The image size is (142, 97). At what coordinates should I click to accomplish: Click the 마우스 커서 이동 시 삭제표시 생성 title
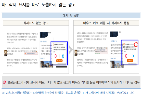tap(106, 23)
